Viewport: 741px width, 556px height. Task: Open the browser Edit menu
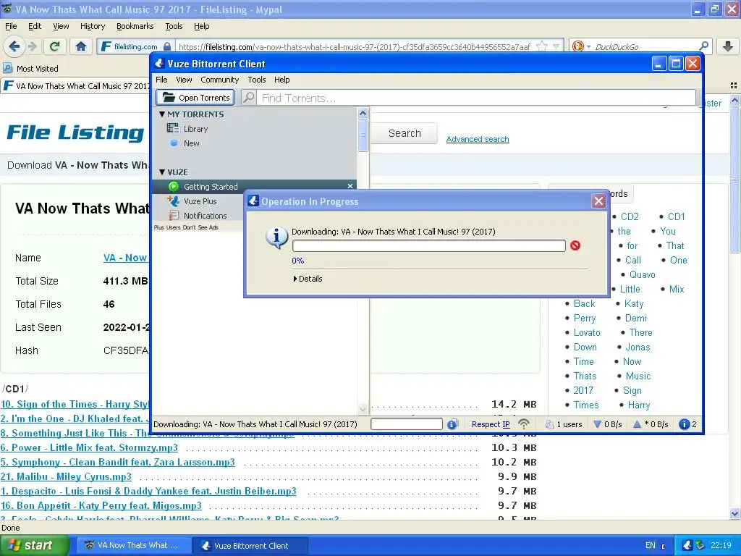pyautogui.click(x=35, y=26)
